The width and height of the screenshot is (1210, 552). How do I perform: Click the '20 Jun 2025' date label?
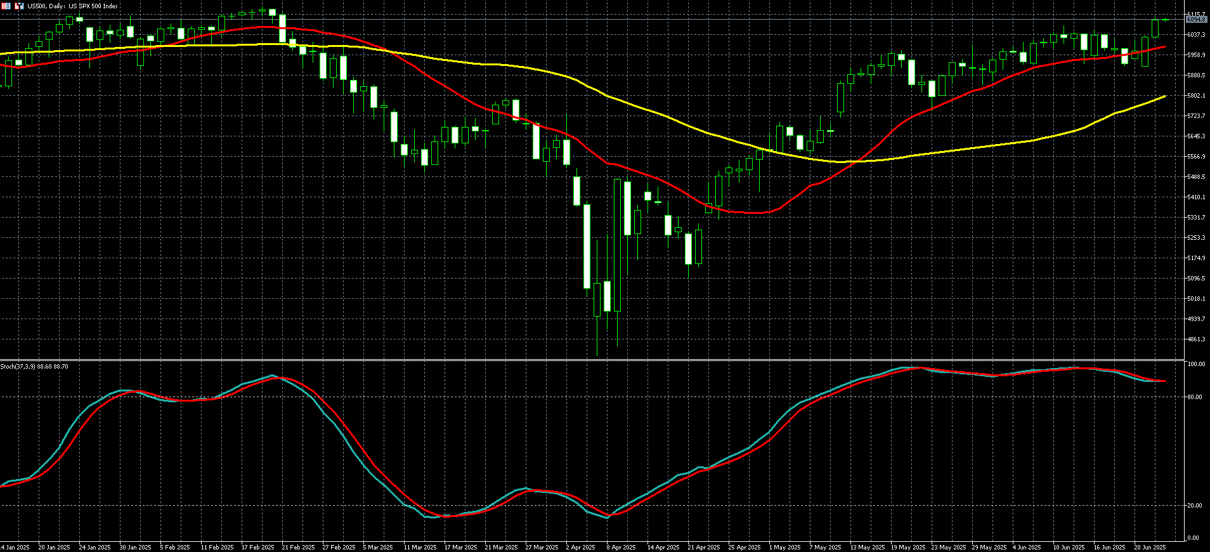coord(1150,547)
